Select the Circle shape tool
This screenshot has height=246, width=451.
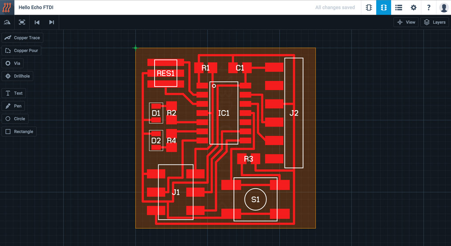point(15,119)
